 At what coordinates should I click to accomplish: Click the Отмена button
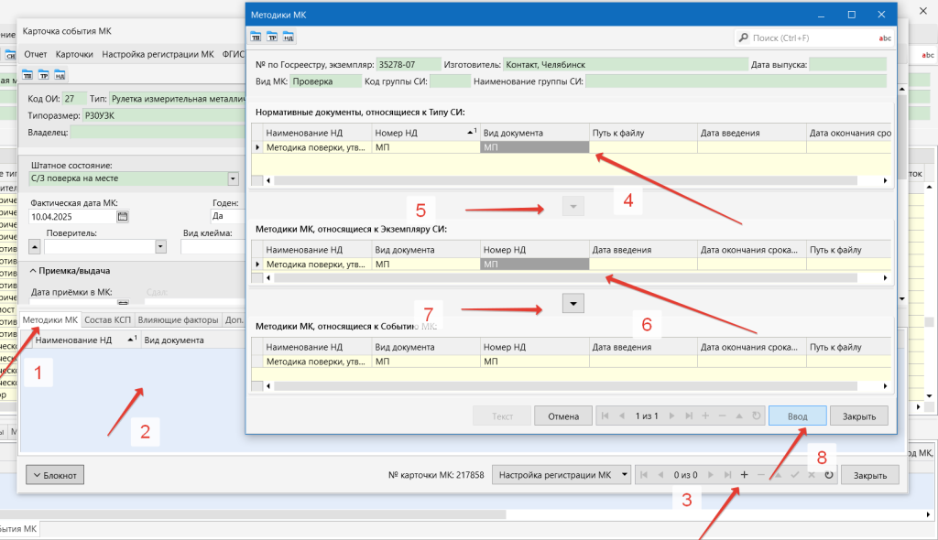[x=563, y=416]
